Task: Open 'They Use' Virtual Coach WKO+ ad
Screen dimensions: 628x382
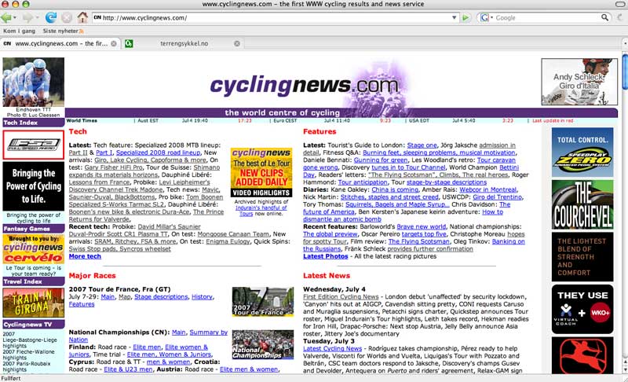Action: click(582, 309)
